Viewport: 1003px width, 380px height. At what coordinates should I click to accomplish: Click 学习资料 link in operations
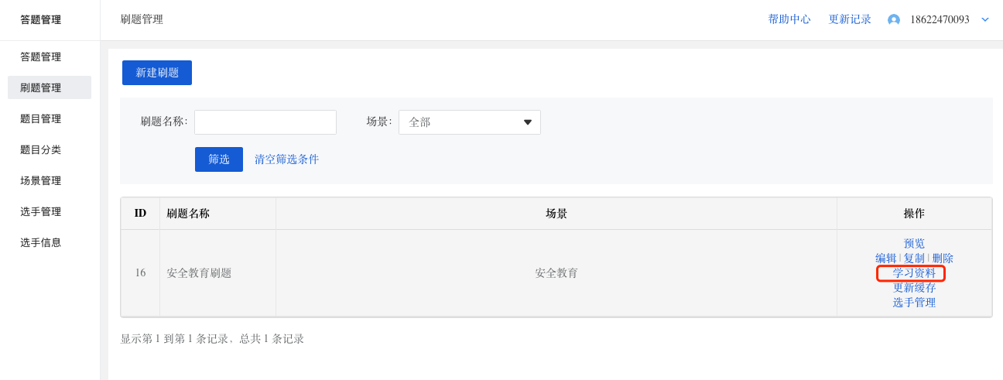pos(914,273)
